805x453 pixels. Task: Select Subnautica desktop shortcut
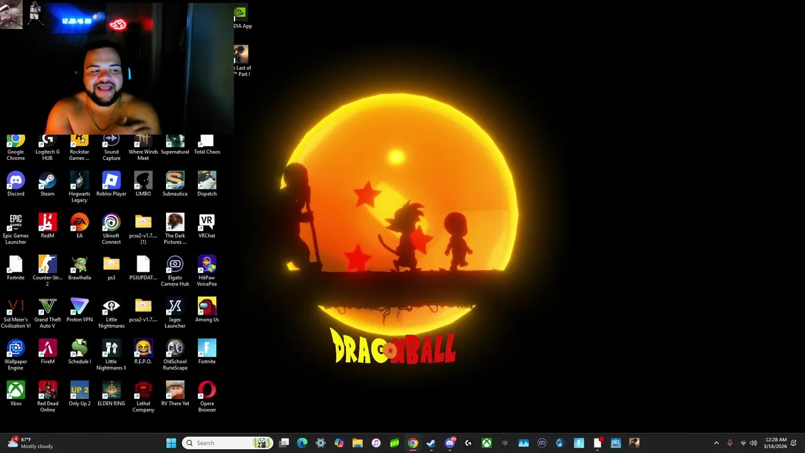[175, 184]
